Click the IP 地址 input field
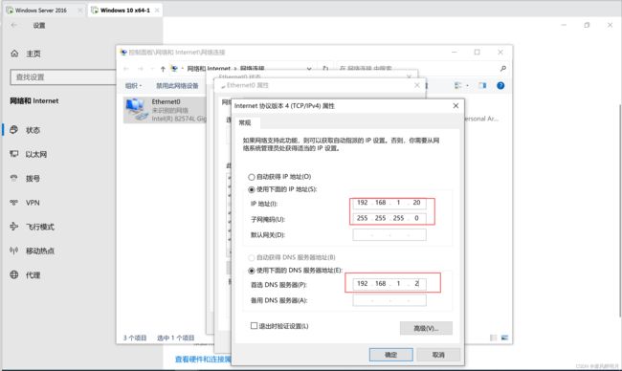 [x=389, y=203]
